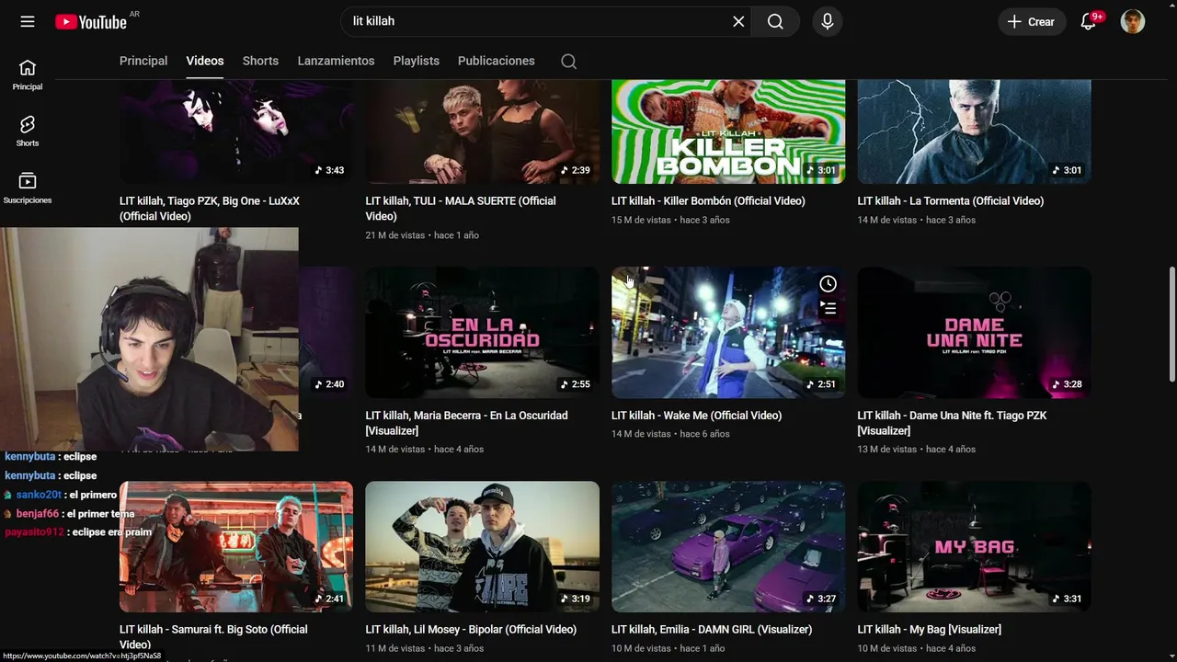Open Dame Una Nite video title
Viewport: 1177px width, 662px height.
952,423
